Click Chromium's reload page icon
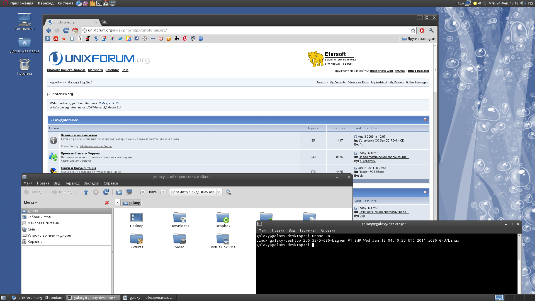The width and height of the screenshot is (535, 301). click(x=66, y=30)
